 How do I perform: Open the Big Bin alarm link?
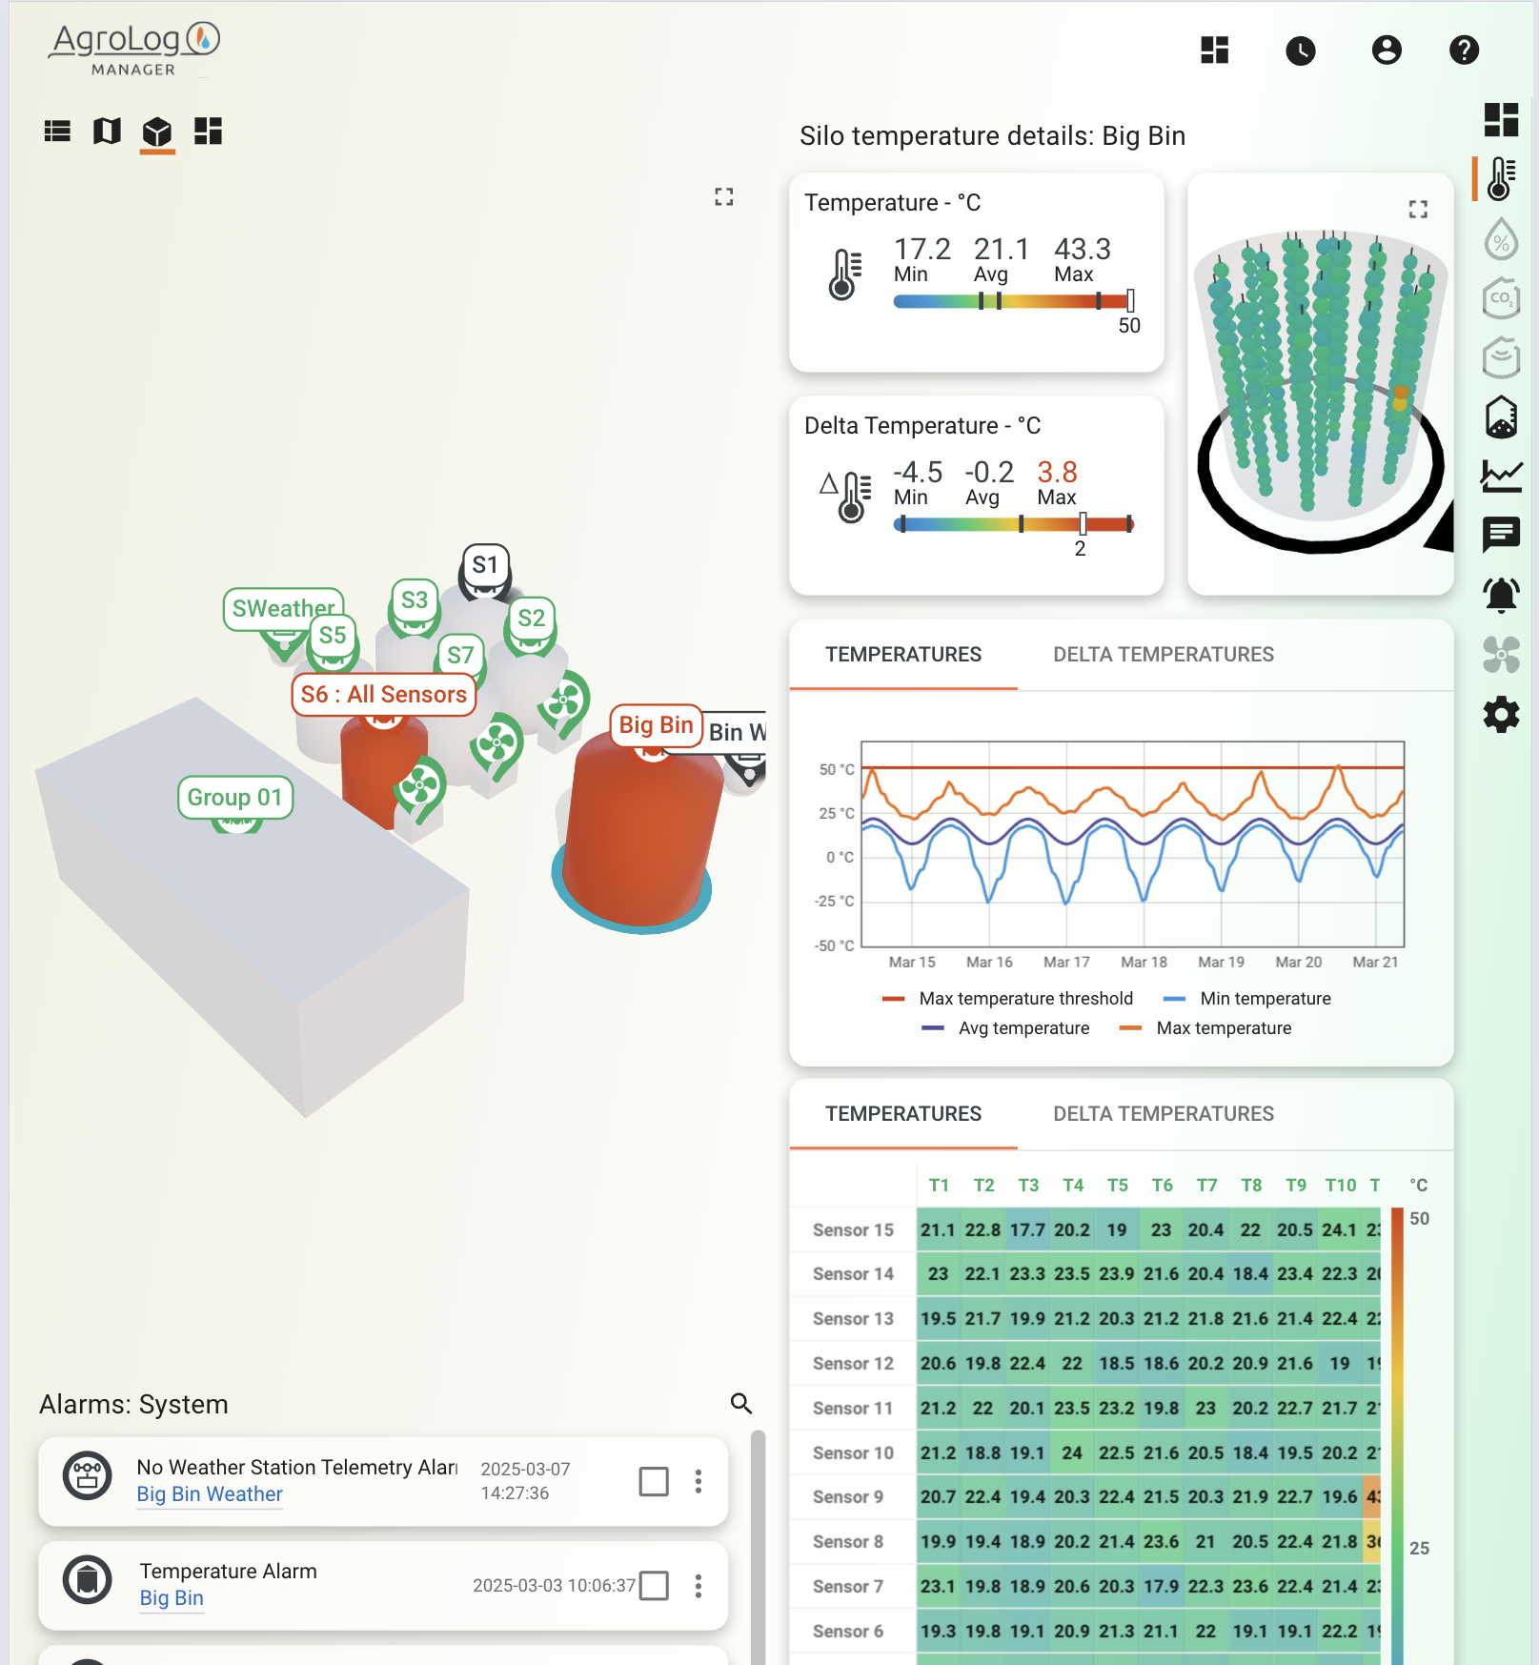[x=171, y=1597]
